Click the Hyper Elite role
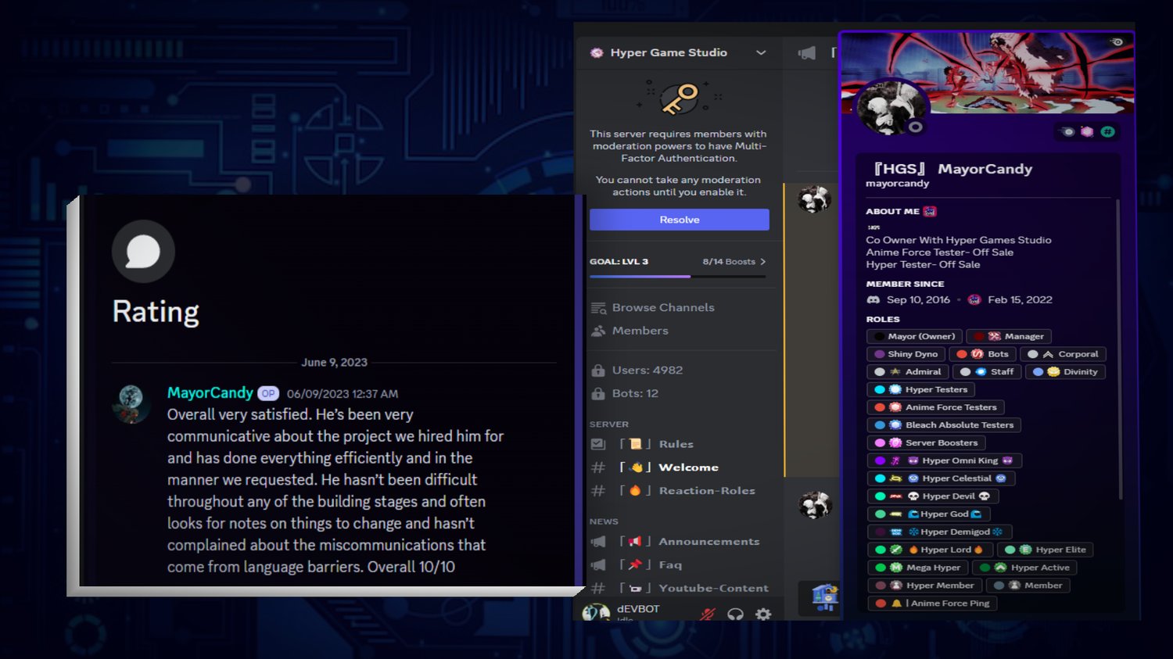The width and height of the screenshot is (1173, 659). 1046,550
